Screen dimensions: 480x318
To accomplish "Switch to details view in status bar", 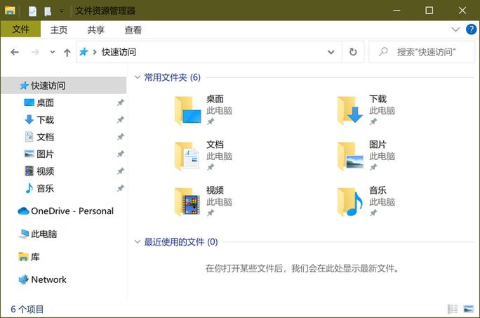I will pos(453,309).
